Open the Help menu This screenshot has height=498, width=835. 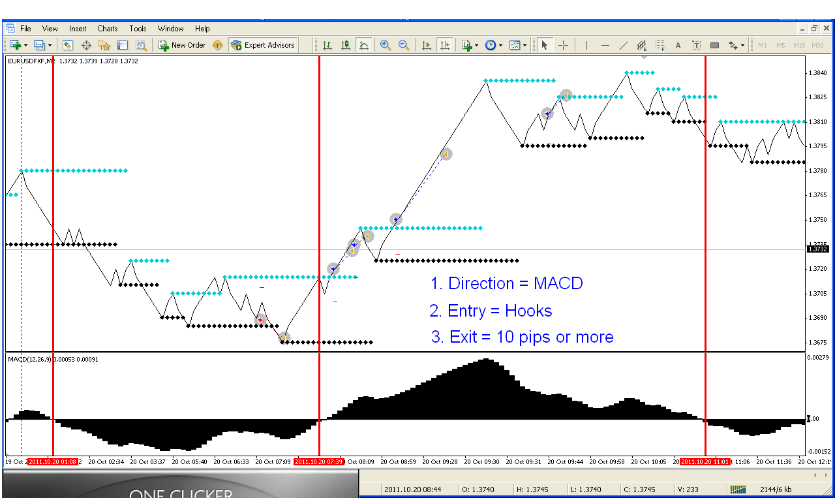pos(202,29)
